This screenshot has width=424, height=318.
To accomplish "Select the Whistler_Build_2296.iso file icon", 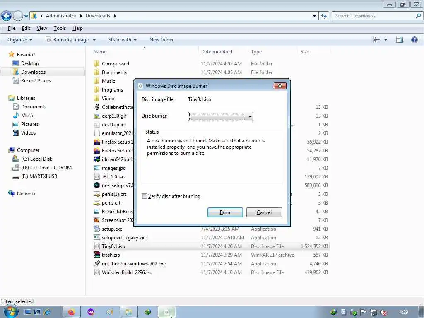I will pyautogui.click(x=97, y=272).
